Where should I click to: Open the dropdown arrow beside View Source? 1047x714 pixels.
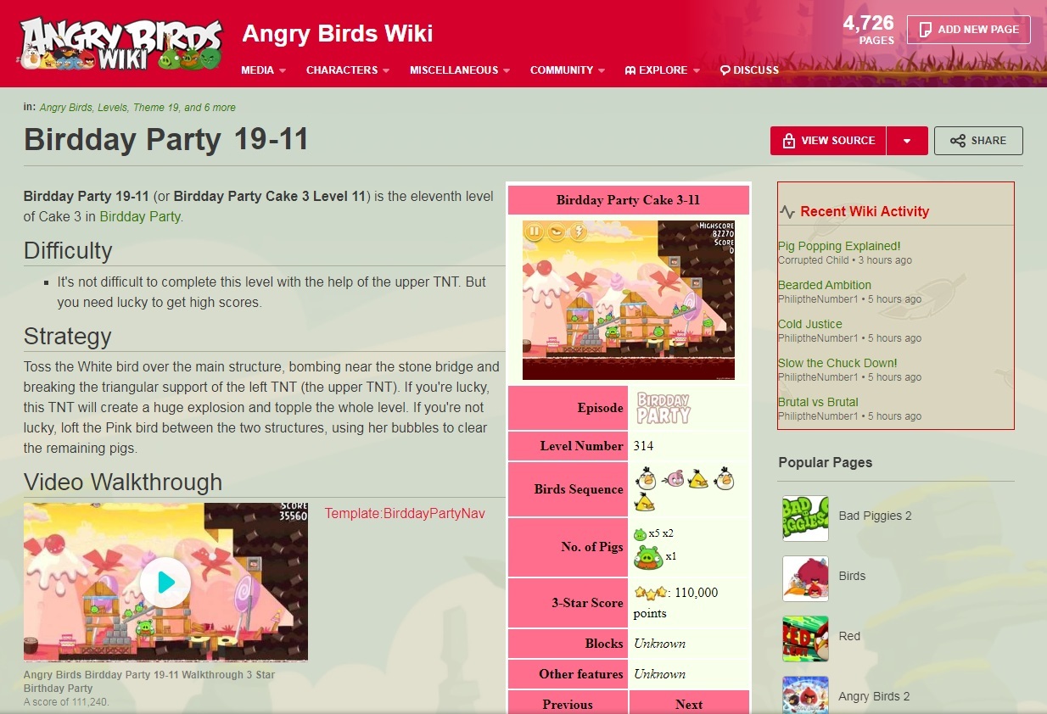tap(907, 141)
